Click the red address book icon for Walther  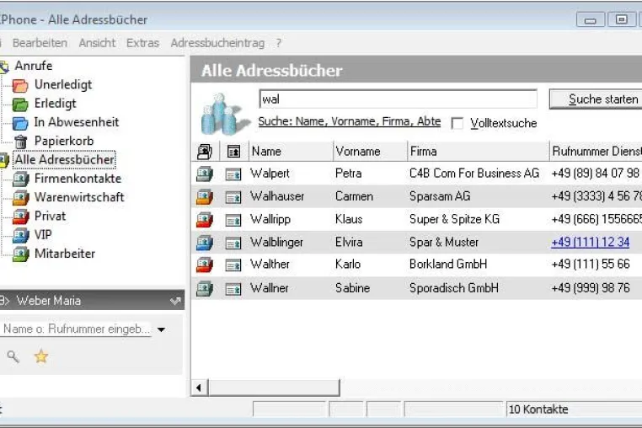pyautogui.click(x=205, y=265)
